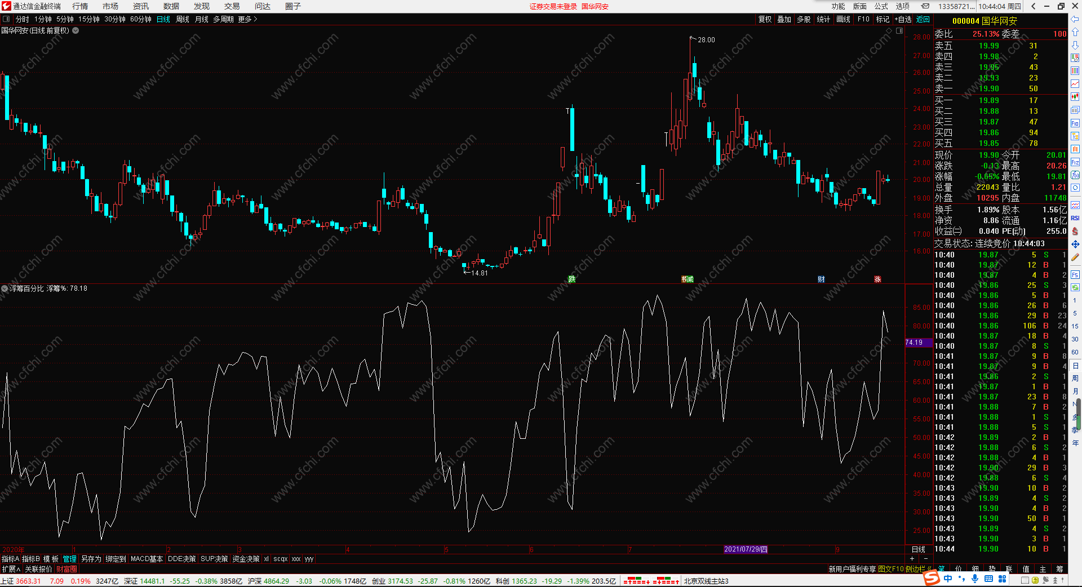1082x587 pixels.
Task: Expand the 扩展∧ panel
Action: click(11, 569)
